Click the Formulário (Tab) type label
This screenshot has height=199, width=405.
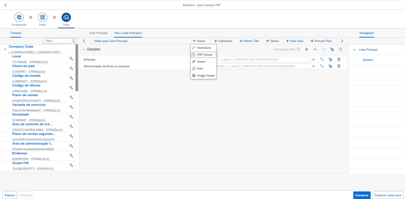tap(285, 49)
